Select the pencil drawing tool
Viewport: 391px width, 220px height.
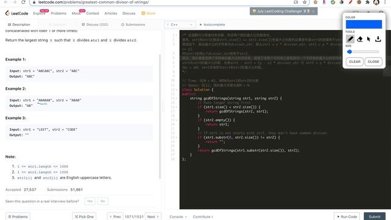[350, 39]
